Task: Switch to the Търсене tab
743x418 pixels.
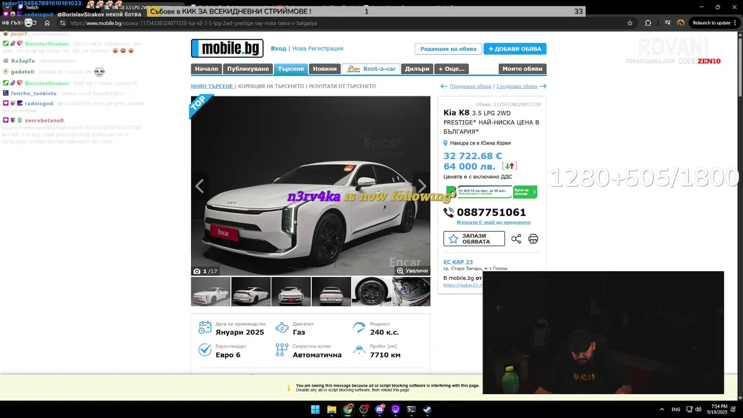Action: (x=291, y=69)
